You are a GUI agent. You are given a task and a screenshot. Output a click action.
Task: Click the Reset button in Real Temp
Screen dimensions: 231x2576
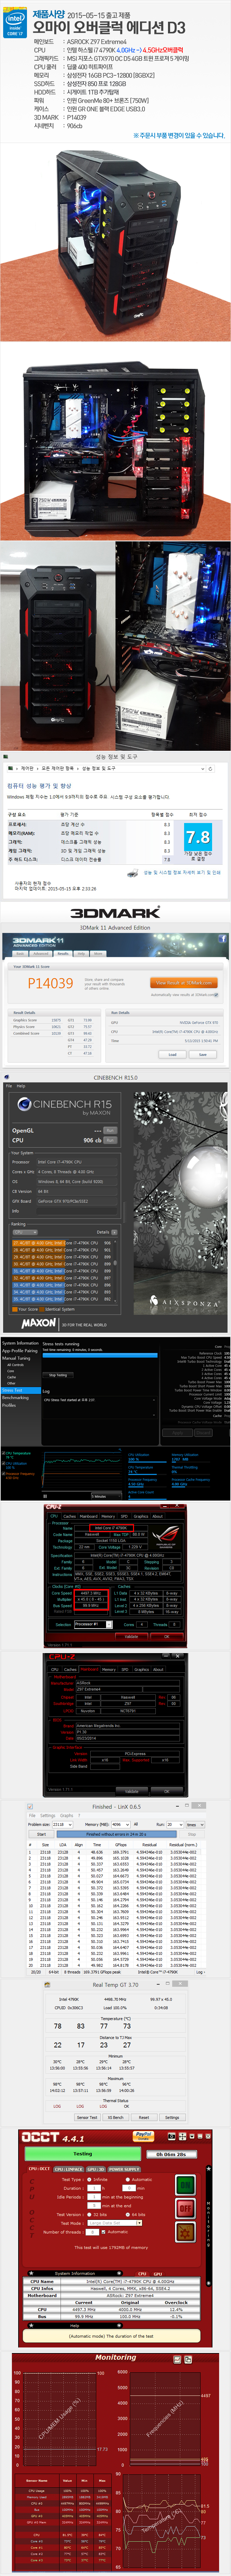[x=144, y=2117]
